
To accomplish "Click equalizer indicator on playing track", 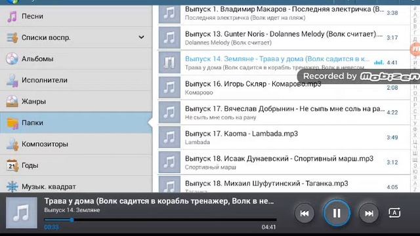I will click(x=379, y=63).
